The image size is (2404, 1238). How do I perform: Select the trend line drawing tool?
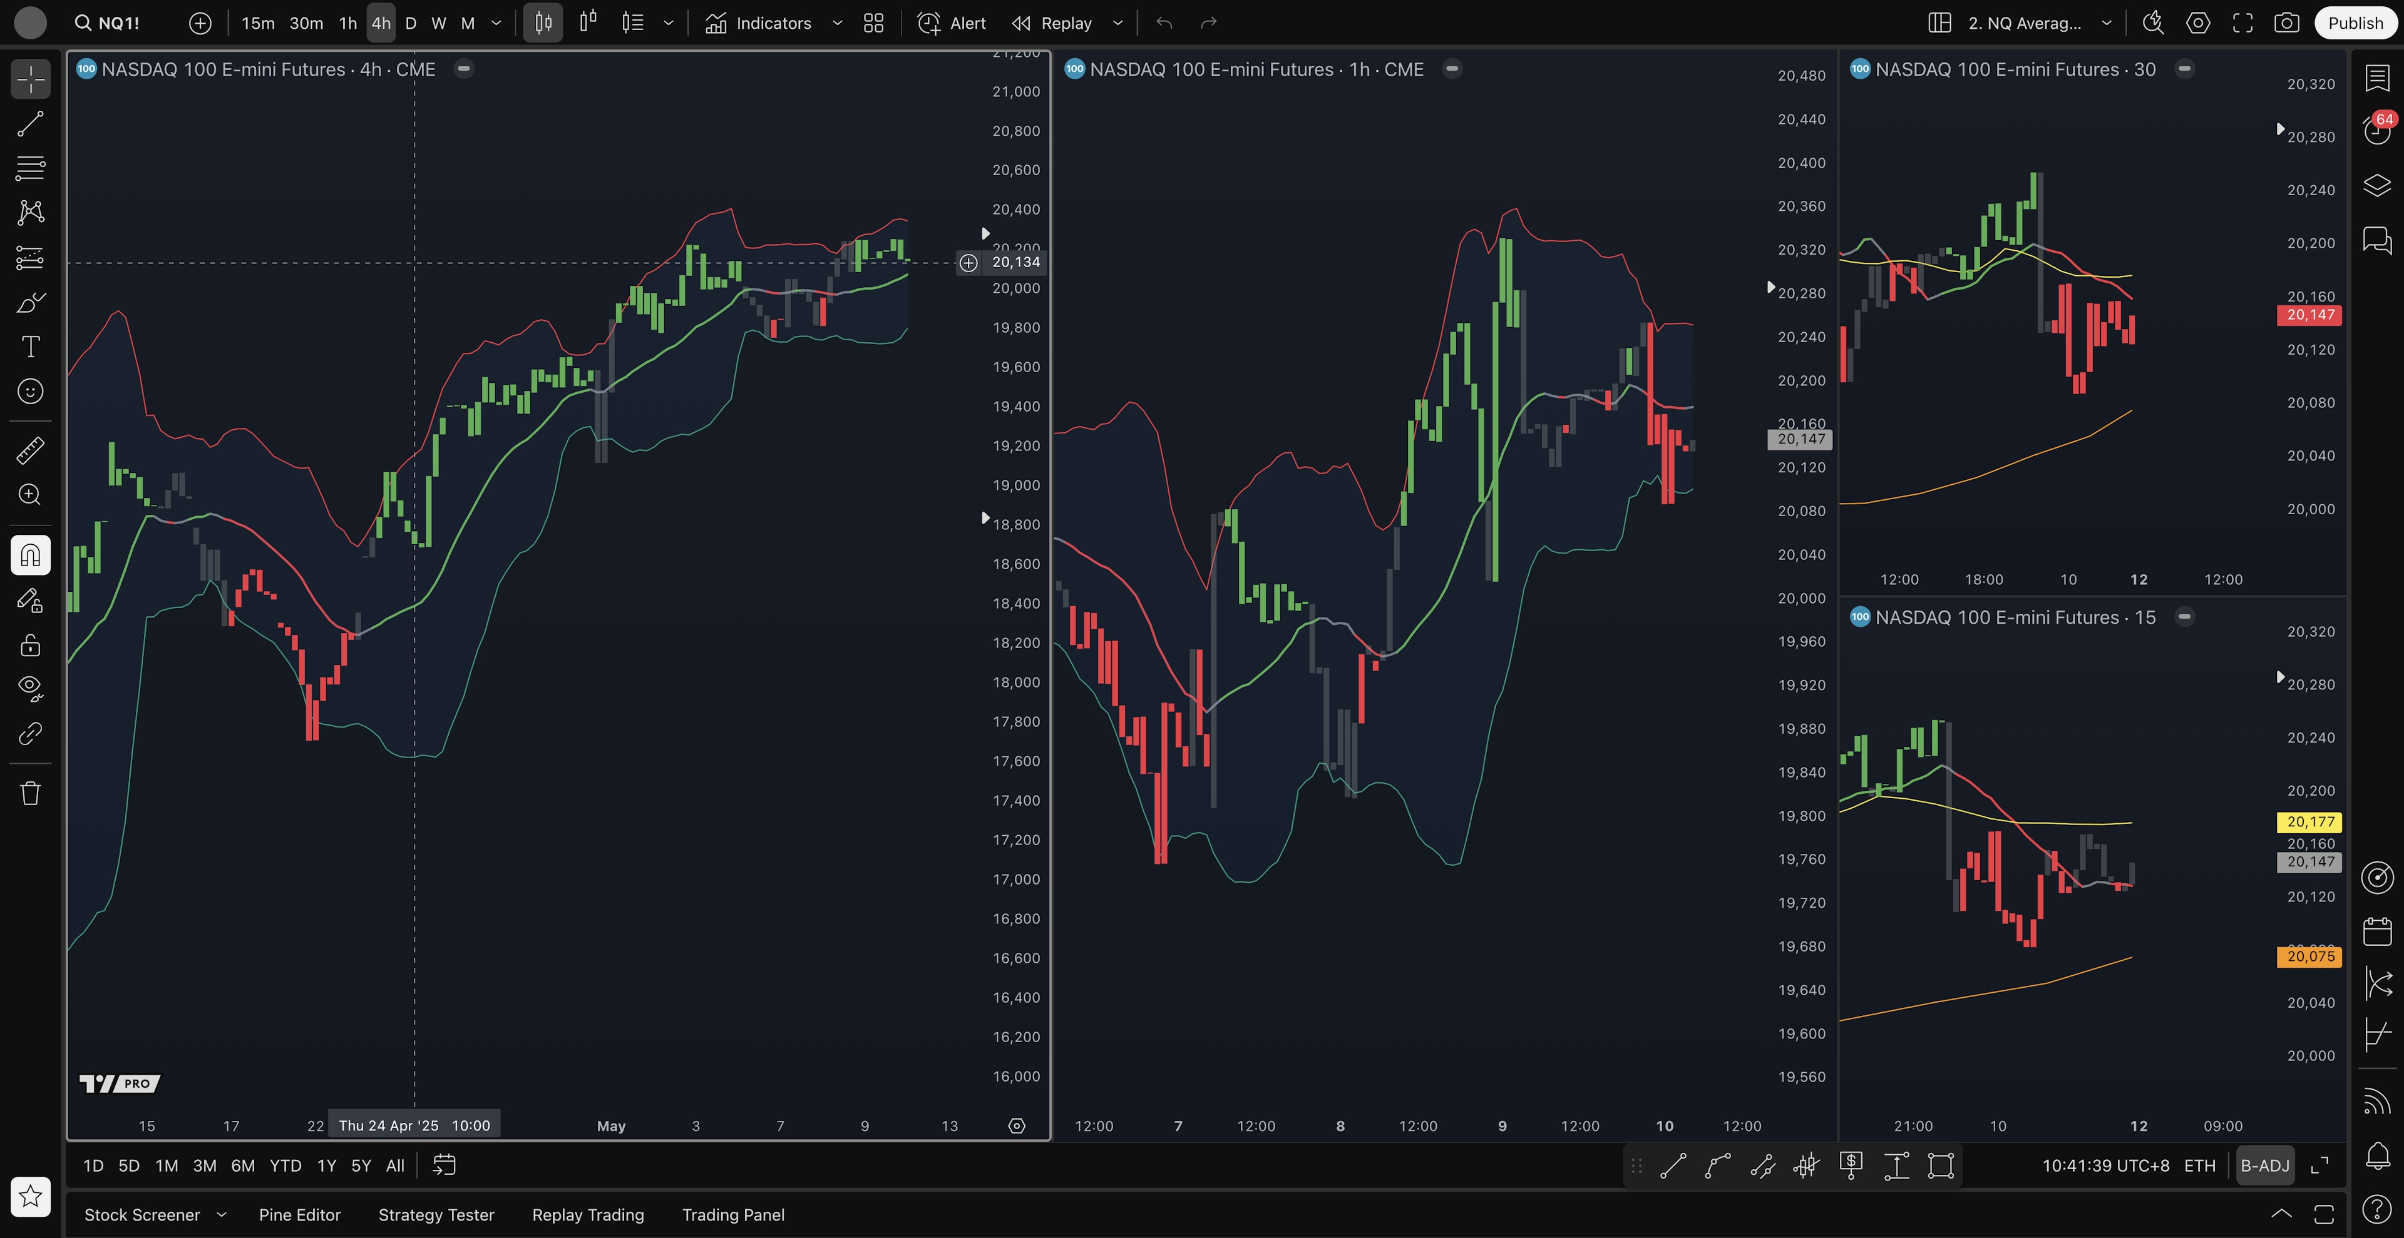point(30,124)
